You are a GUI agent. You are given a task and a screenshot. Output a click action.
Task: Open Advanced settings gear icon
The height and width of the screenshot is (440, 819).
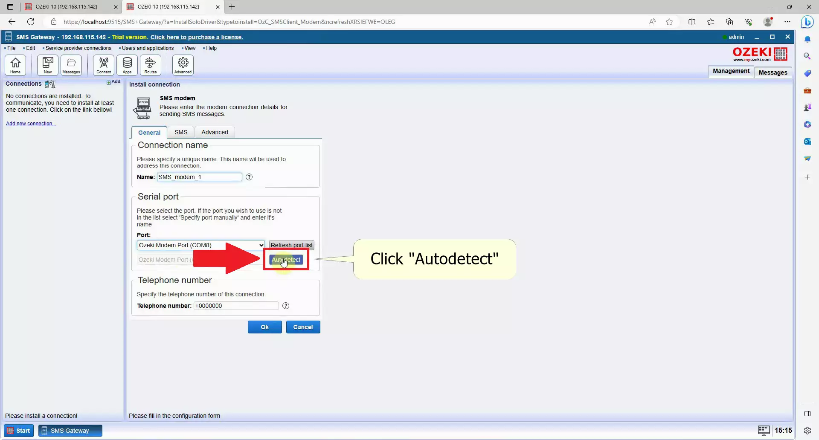pyautogui.click(x=183, y=65)
